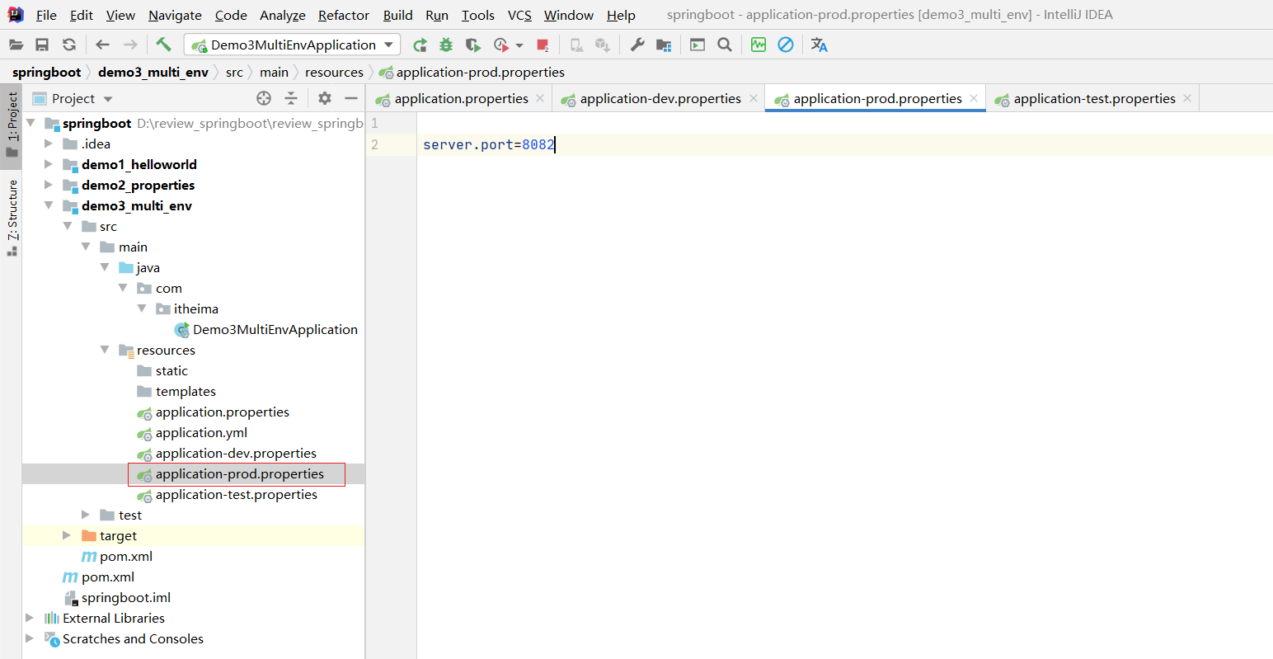
Task: Expand the target folder in the tree
Action: tap(67, 535)
